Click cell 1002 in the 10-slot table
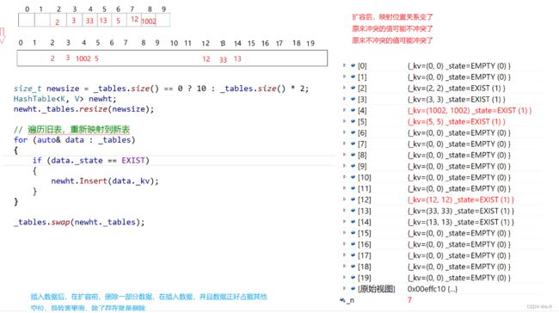 [x=149, y=21]
